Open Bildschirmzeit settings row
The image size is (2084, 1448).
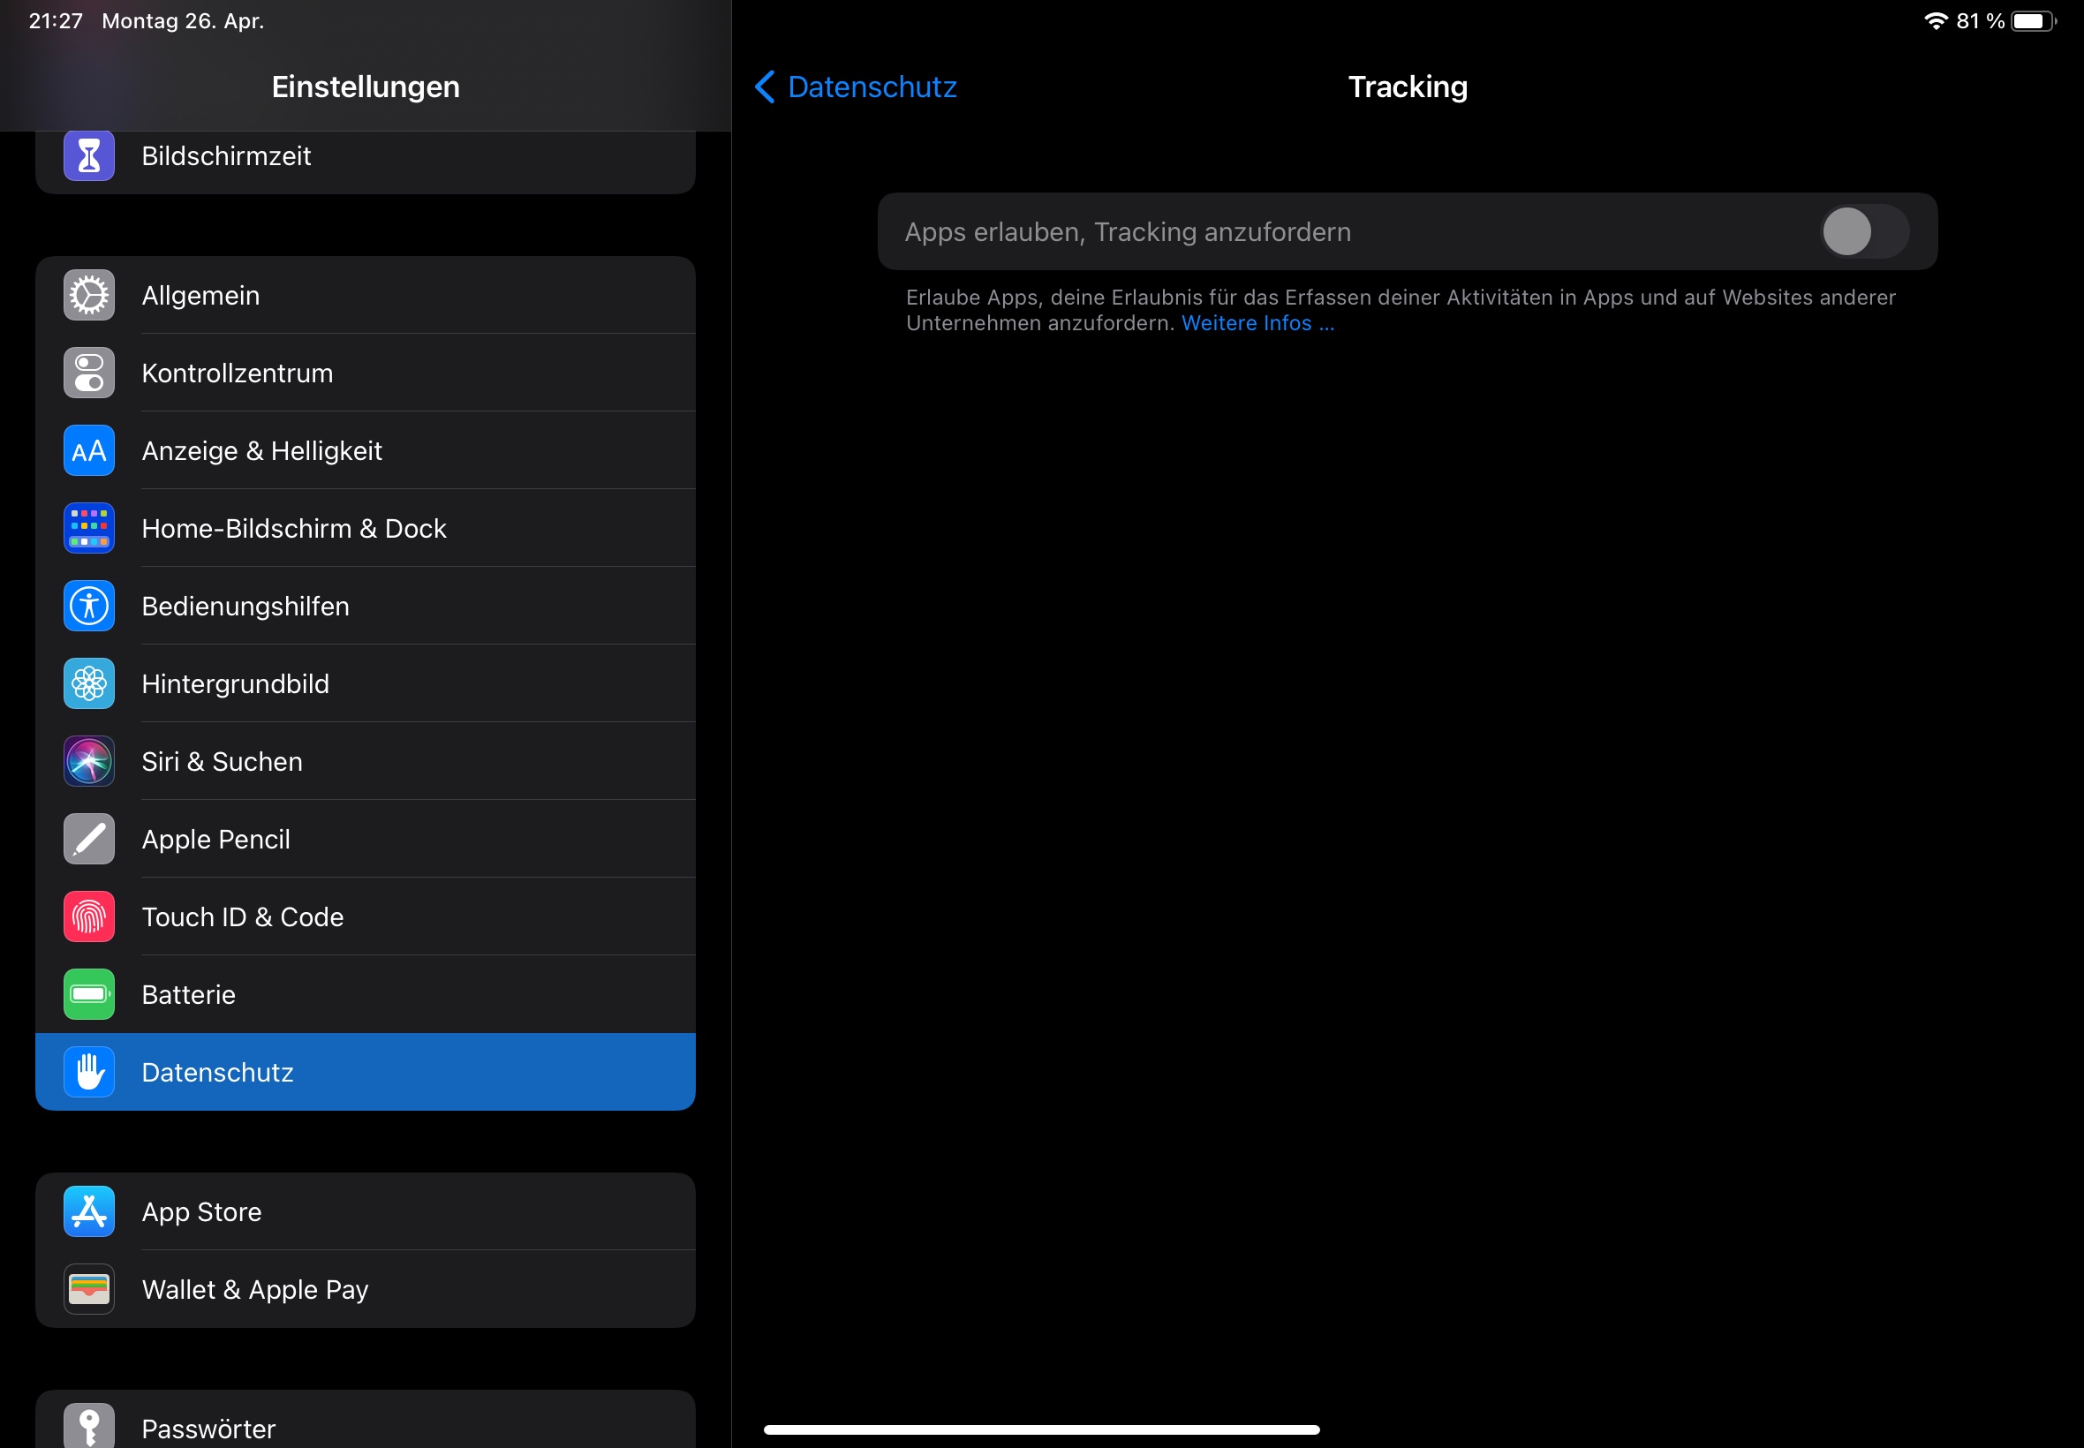point(365,157)
